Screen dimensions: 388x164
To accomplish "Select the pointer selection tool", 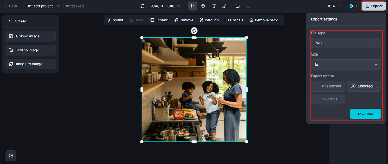I will tap(192, 6).
